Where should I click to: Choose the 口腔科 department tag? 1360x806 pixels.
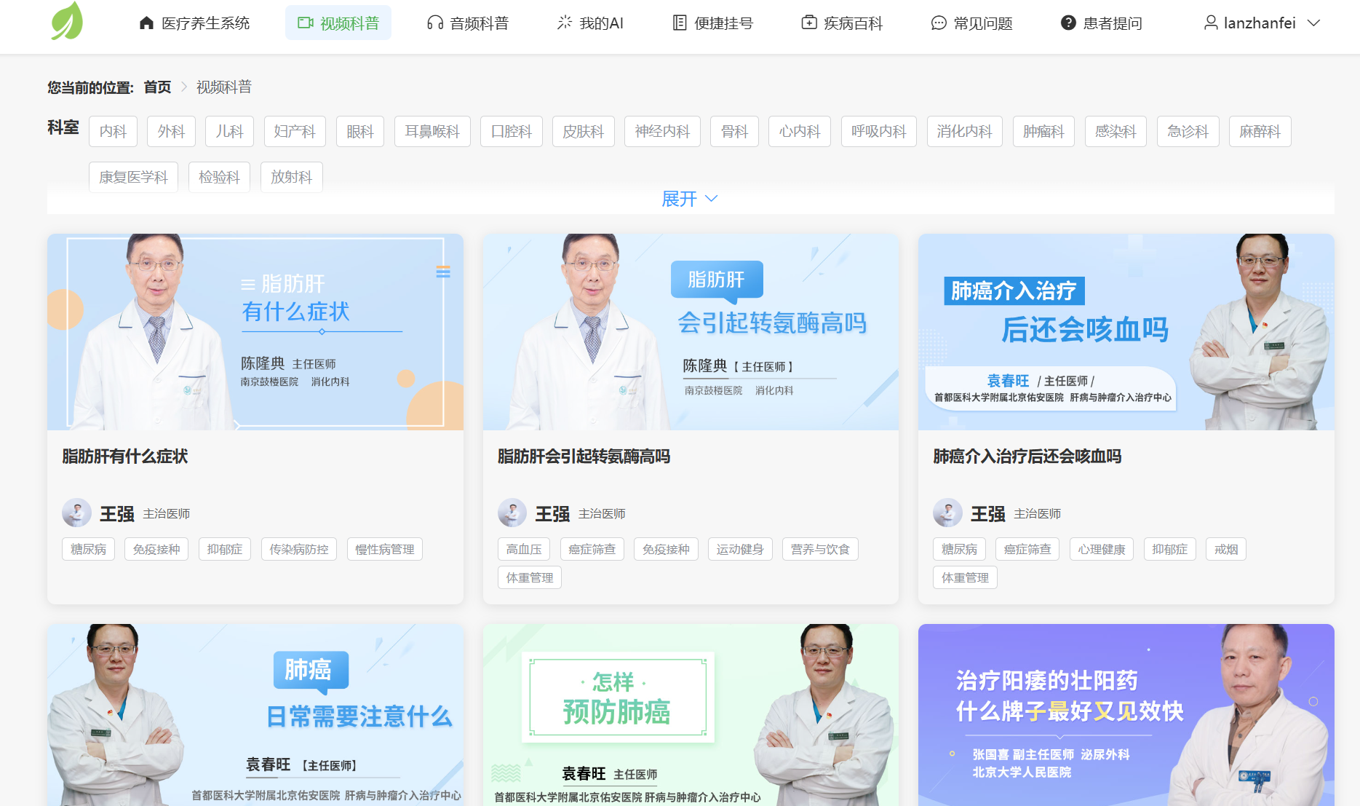click(512, 132)
